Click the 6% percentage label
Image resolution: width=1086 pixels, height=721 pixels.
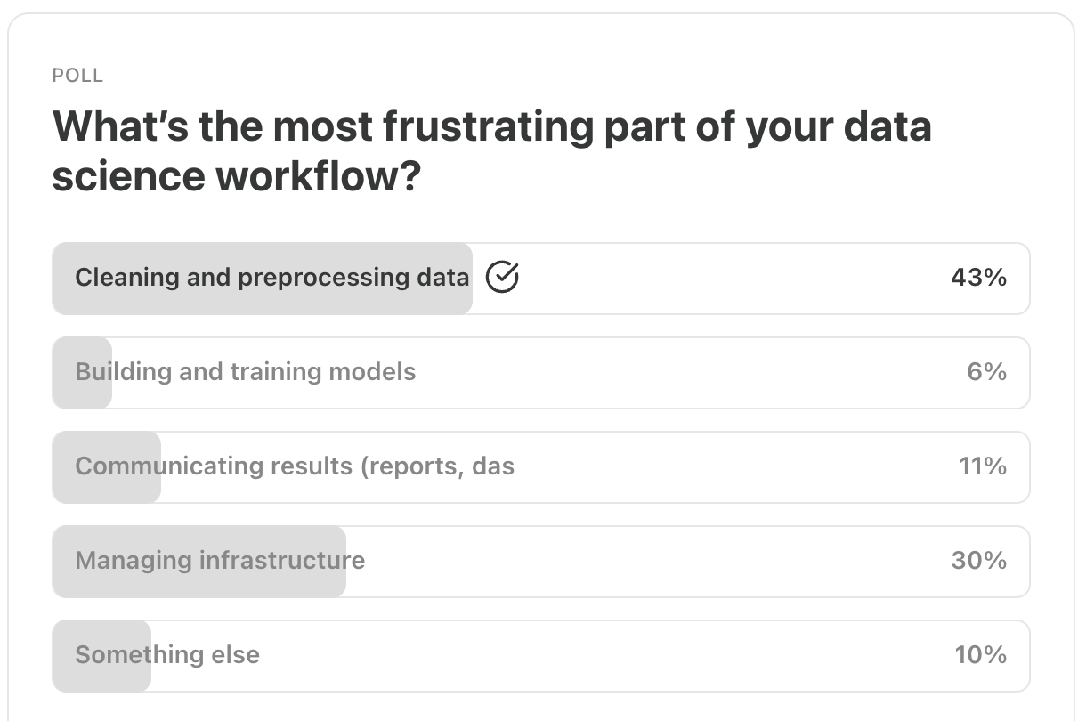coord(985,373)
